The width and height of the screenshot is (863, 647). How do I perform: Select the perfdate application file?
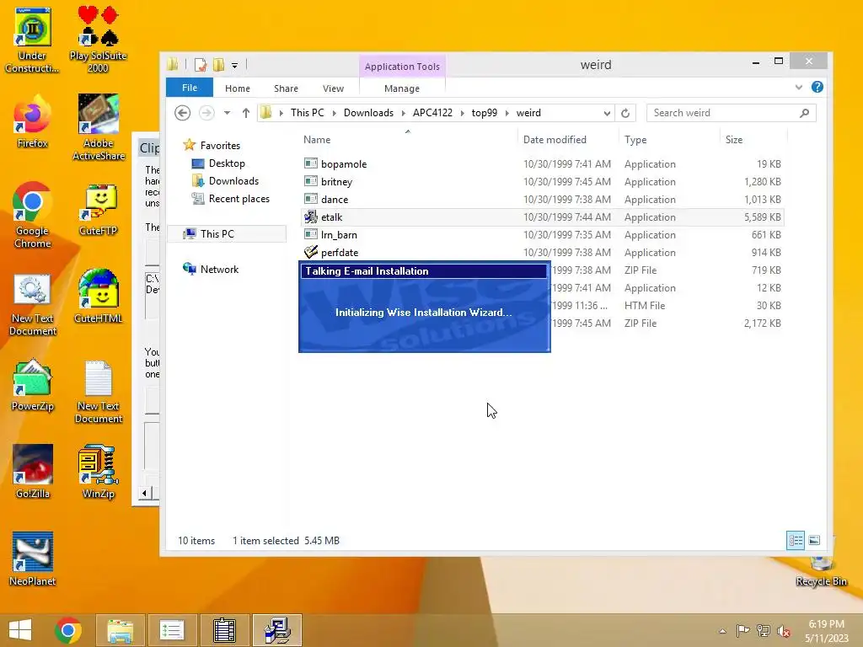[x=543, y=253]
